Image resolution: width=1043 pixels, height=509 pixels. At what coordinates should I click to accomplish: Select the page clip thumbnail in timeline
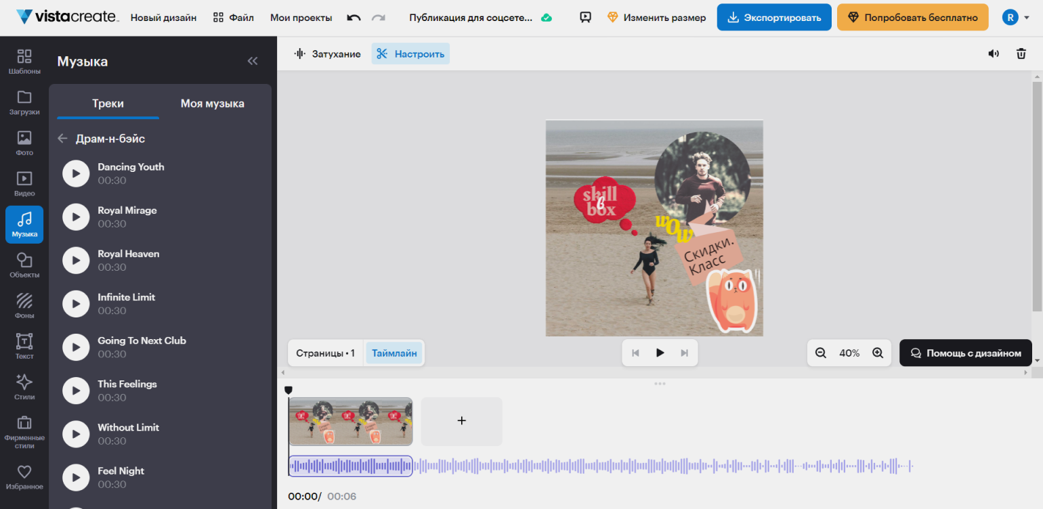point(351,421)
